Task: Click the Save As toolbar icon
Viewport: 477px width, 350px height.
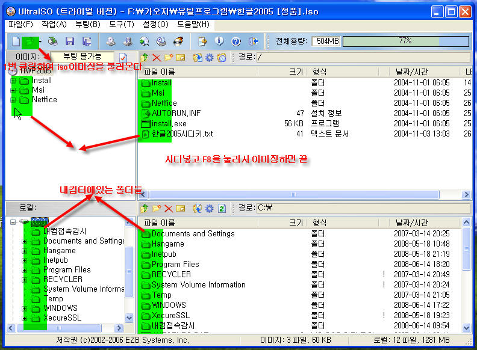Action: 87,41
